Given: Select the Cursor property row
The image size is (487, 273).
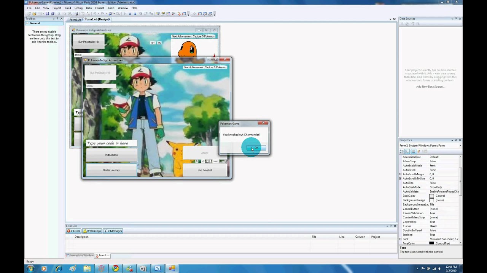Looking at the screenshot, I should [430, 226].
